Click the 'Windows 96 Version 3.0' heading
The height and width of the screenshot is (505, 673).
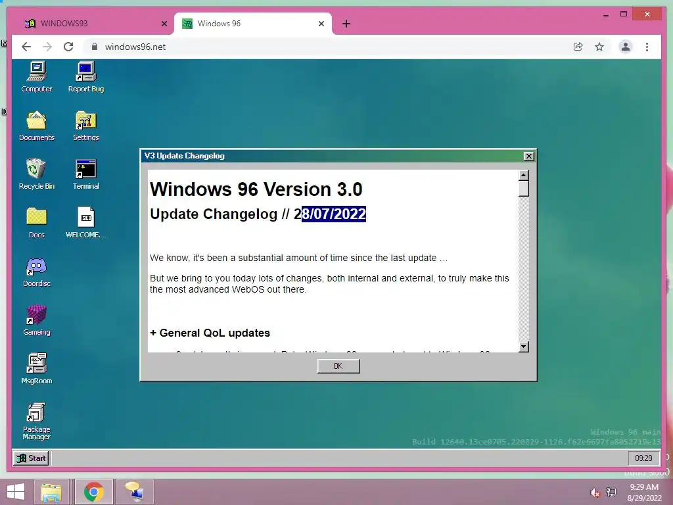point(256,189)
